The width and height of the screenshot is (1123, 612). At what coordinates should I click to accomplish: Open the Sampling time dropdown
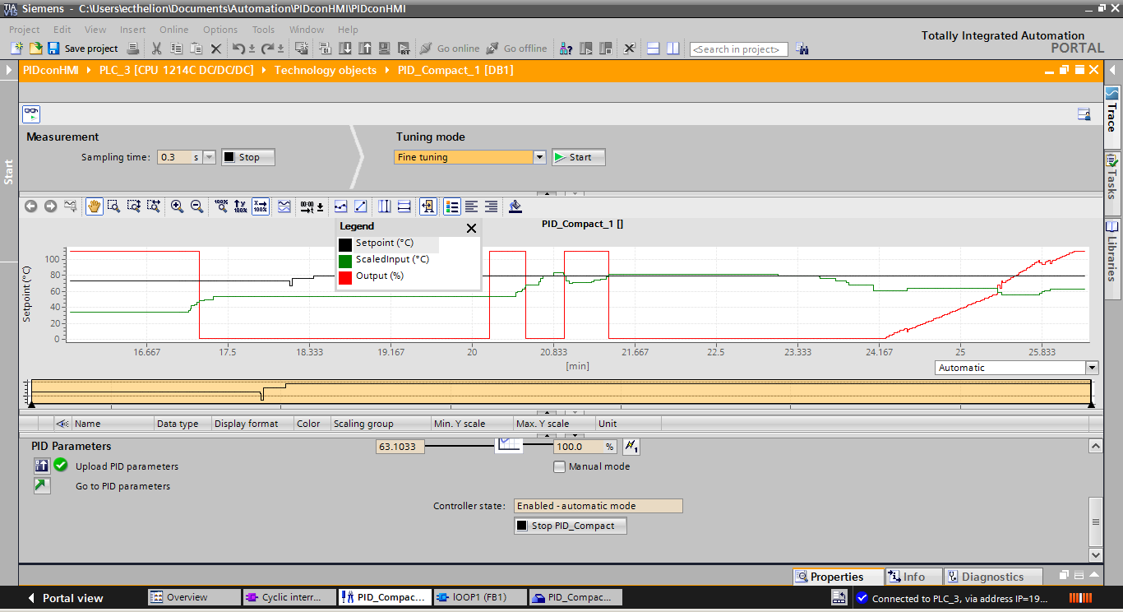pyautogui.click(x=209, y=157)
